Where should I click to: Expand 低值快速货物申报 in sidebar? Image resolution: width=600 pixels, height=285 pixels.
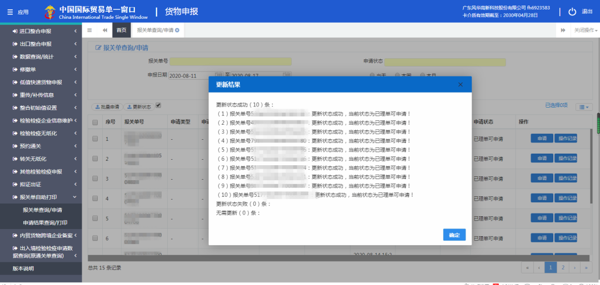pyautogui.click(x=41, y=82)
